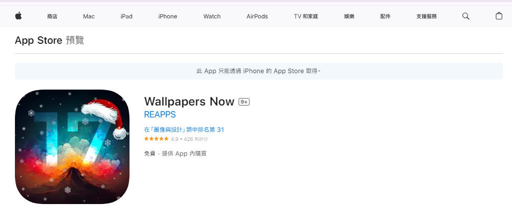The height and width of the screenshot is (214, 512).
Task: Click the 426 則評分 rating count text
Action: [x=196, y=139]
